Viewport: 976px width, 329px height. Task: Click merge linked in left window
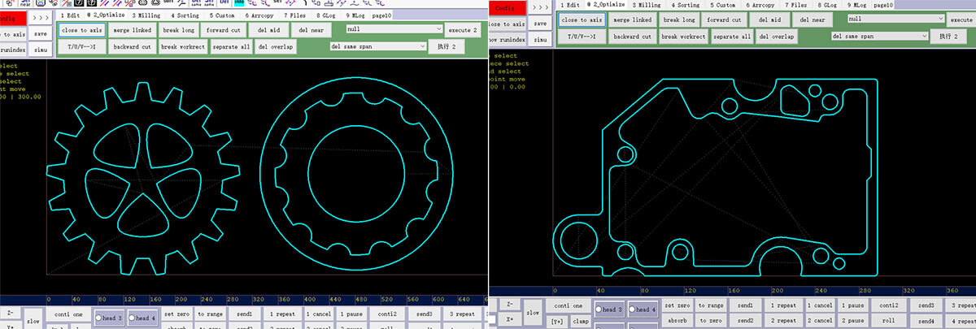(132, 30)
